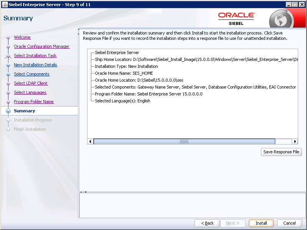Click the Java icon in the title bar

tap(5, 4)
